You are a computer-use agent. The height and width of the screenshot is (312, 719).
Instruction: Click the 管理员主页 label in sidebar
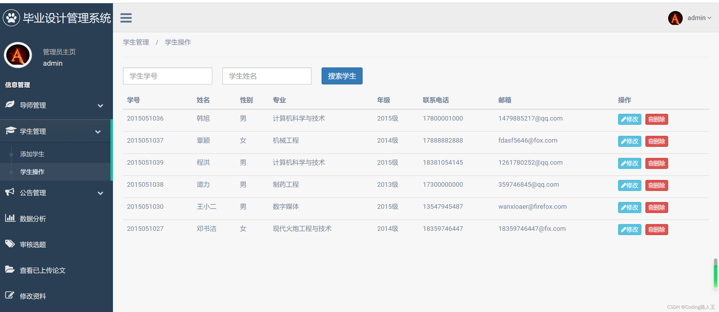coord(59,52)
